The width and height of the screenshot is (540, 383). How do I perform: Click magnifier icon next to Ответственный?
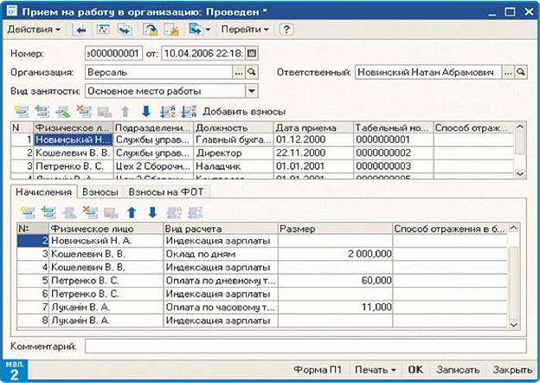tap(521, 73)
